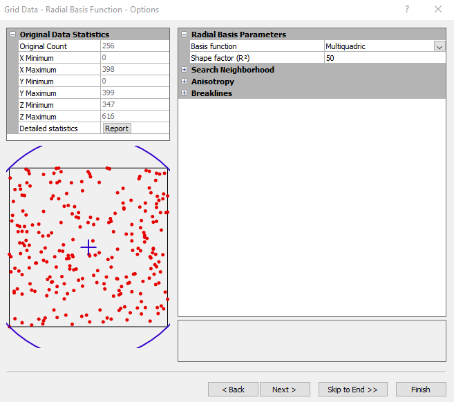454x402 pixels.
Task: Expand the Search Neighborhood section
Action: (x=184, y=70)
